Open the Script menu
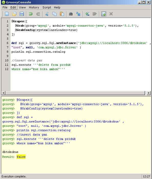The image size is (152, 179). [x=47, y=7]
